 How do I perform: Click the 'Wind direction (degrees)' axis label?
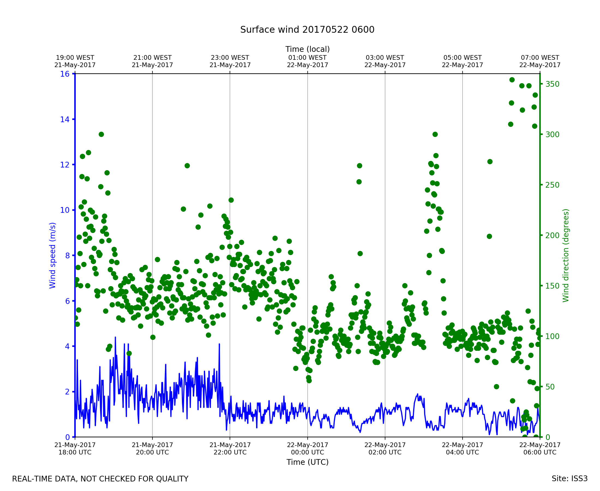pos(566,255)
